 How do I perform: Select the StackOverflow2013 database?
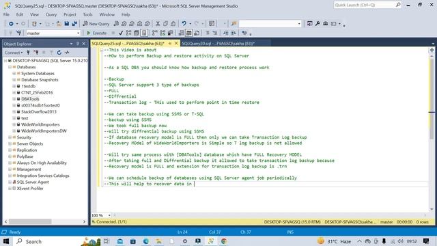pos(39,111)
